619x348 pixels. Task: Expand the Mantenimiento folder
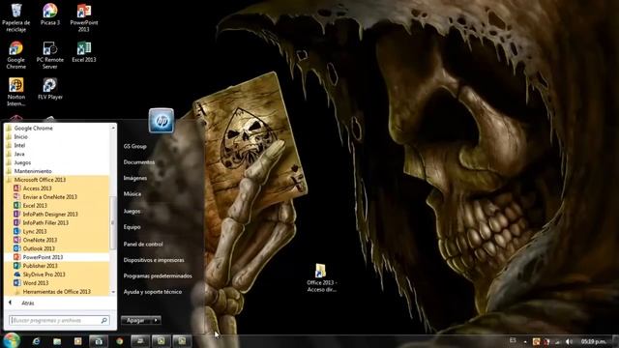33,171
